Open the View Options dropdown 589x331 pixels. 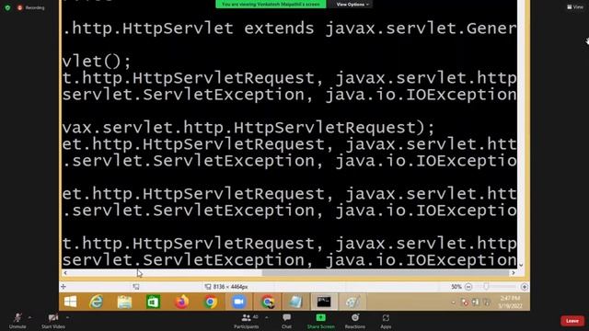[352, 5]
